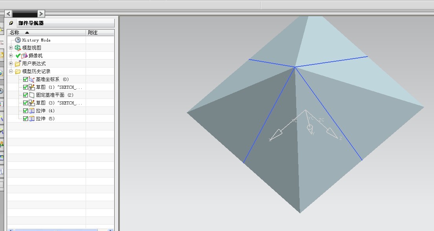Uncheck the 拉伸 (4) checkbox
The width and height of the screenshot is (434, 231).
(x=26, y=111)
